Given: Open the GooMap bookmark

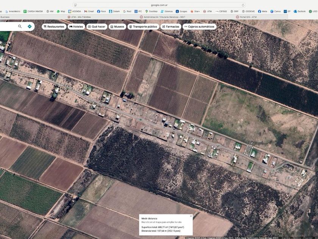Looking at the screenshot, I should 151,11.
